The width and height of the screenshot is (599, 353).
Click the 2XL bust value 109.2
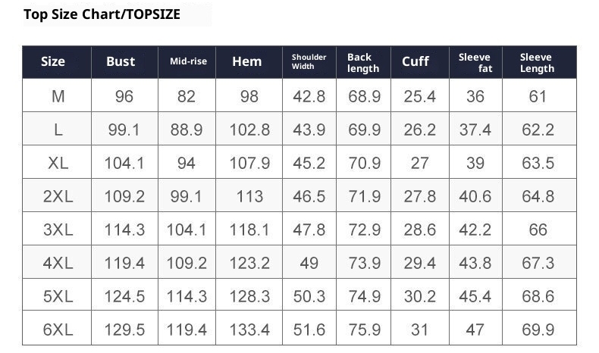click(x=124, y=196)
